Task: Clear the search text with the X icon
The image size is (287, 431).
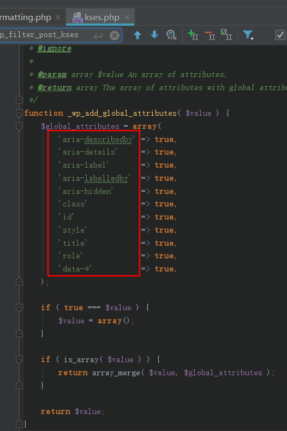Action: pyautogui.click(x=115, y=36)
